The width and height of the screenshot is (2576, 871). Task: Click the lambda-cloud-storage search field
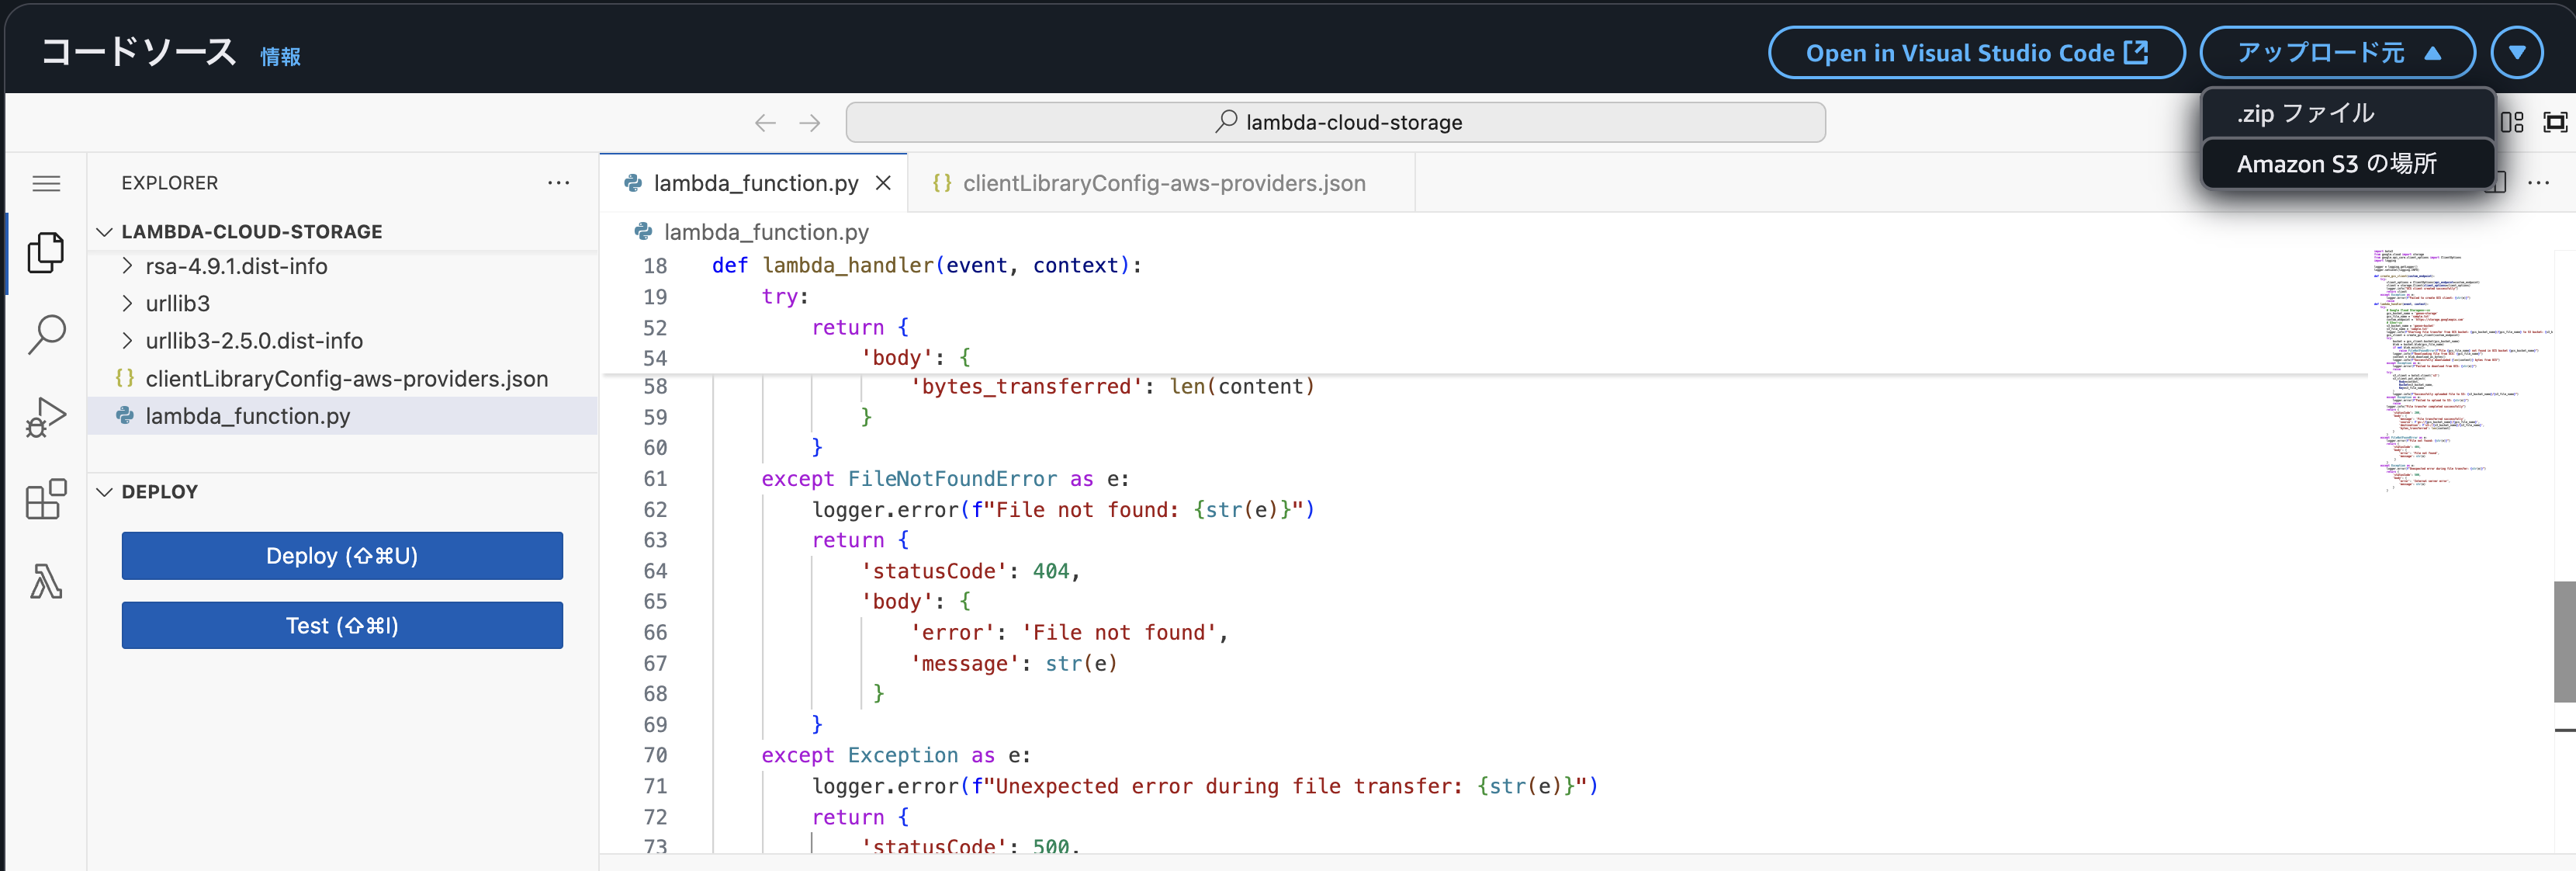coord(1335,122)
